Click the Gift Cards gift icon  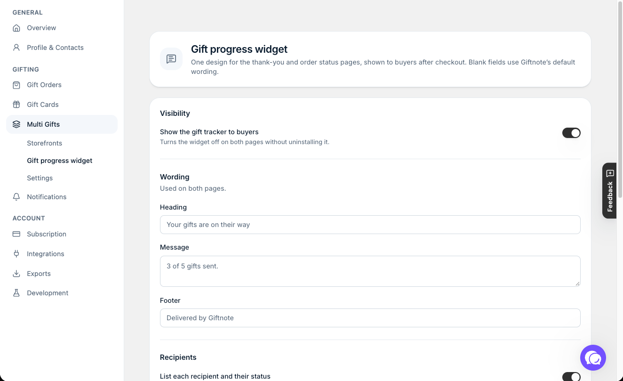(x=16, y=105)
